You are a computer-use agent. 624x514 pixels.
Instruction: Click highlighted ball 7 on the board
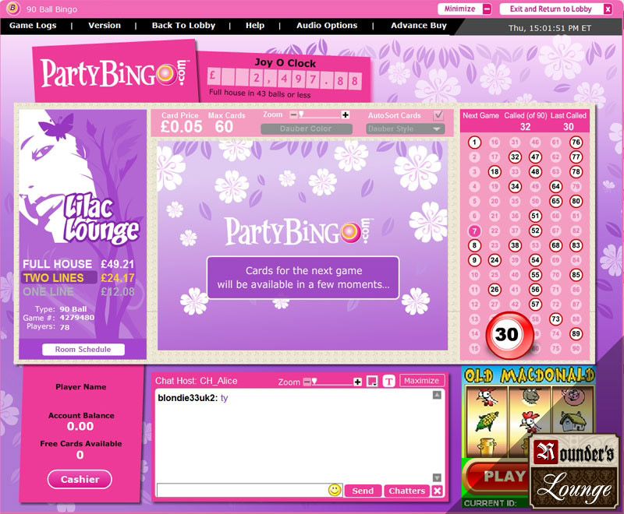click(x=474, y=231)
